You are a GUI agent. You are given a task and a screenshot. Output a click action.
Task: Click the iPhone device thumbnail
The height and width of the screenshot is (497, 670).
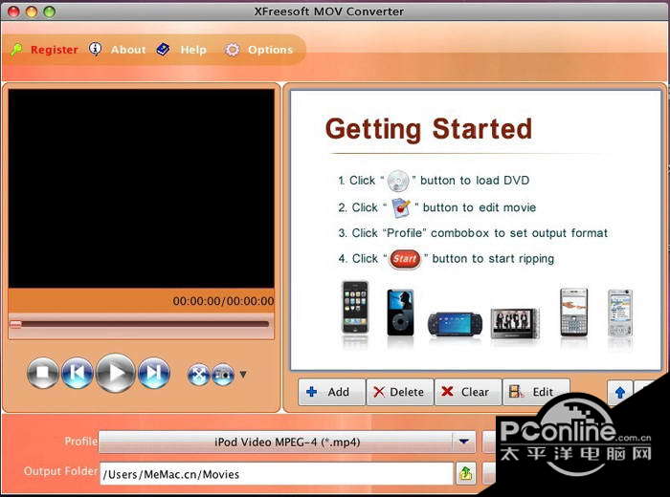coord(355,308)
